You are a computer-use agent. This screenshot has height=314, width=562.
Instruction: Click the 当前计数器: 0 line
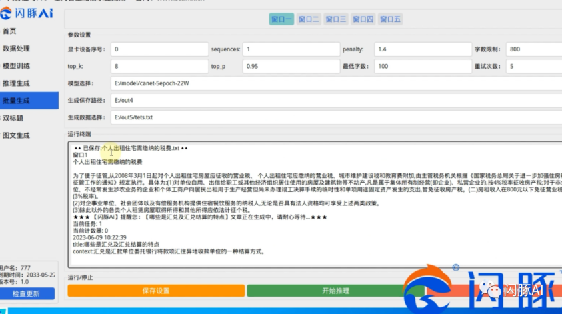pyautogui.click(x=90, y=231)
